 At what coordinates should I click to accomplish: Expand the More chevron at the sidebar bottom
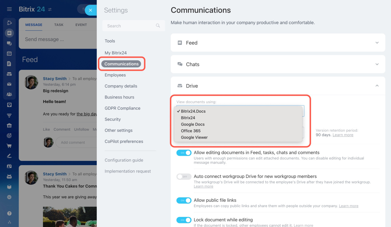(9, 197)
